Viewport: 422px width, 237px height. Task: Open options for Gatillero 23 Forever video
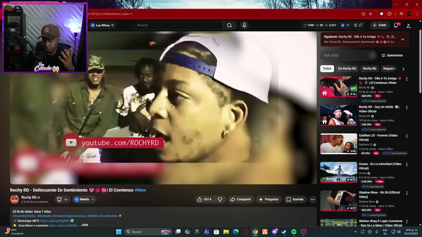tap(407, 136)
